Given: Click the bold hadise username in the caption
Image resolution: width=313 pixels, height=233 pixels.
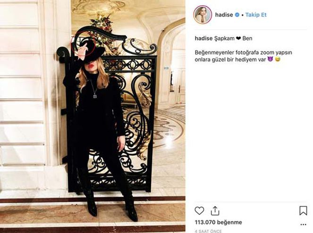Looking at the screenshot, I should [x=203, y=38].
